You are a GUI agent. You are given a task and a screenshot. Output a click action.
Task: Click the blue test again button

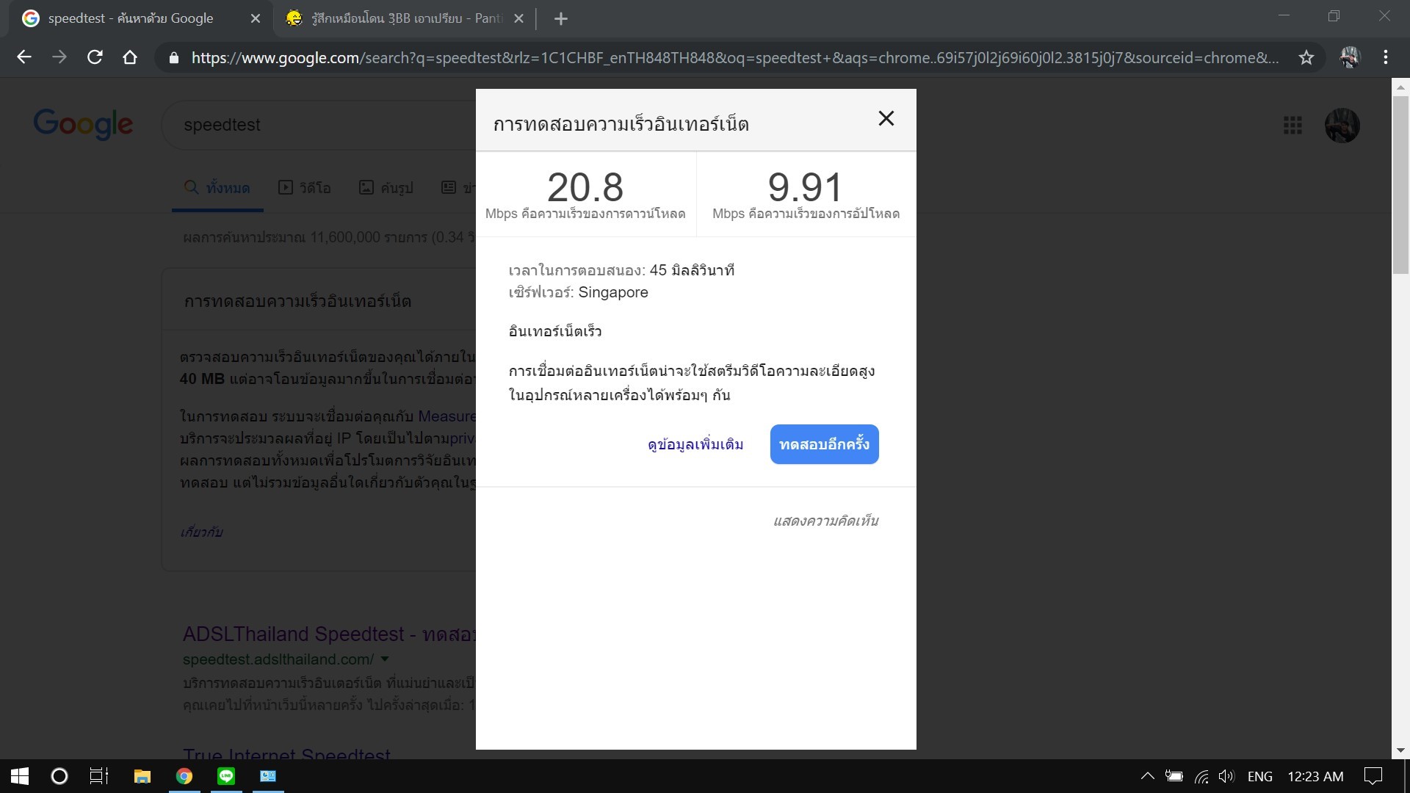[824, 444]
